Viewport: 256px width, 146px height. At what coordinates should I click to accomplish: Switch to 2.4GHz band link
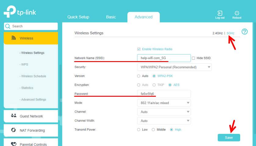(217, 33)
